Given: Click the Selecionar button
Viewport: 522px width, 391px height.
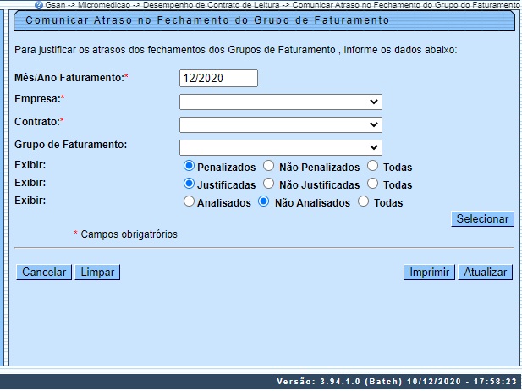Looking at the screenshot, I should (x=482, y=219).
